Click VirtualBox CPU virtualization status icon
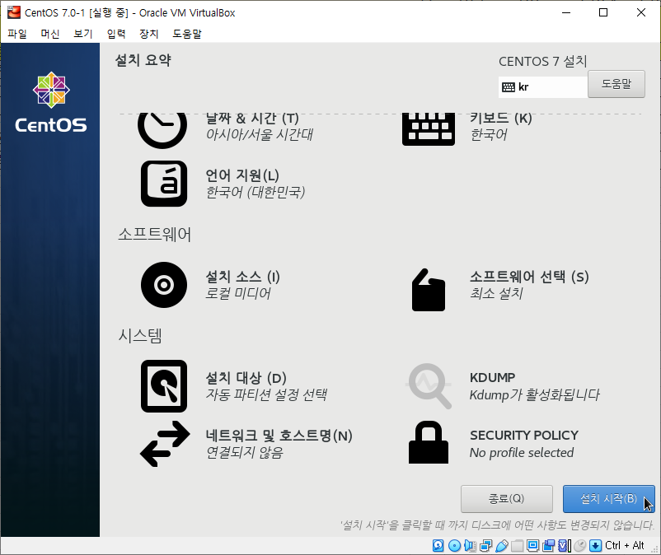 tap(565, 546)
